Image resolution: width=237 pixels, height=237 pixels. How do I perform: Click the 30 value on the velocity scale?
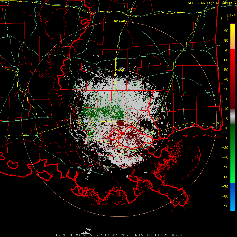226,89
